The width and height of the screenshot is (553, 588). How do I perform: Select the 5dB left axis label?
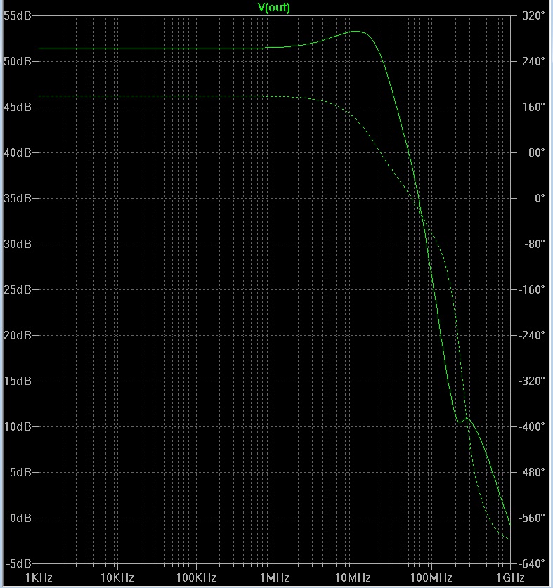pos(20,472)
